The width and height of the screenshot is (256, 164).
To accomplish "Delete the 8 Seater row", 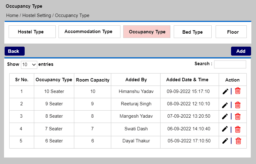I will (238, 116).
